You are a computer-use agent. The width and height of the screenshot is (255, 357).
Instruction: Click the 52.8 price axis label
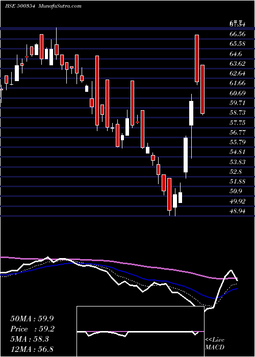236,172
